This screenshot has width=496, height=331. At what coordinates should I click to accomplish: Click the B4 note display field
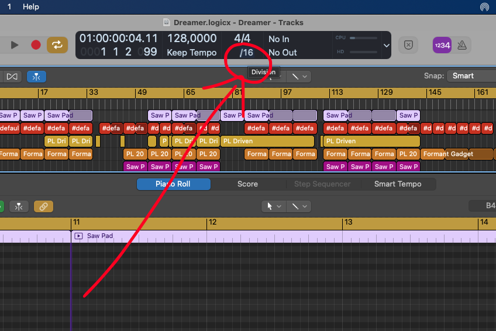click(x=483, y=206)
